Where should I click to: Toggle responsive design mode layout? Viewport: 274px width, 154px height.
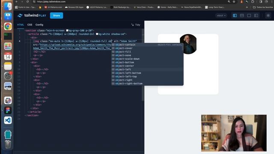pos(256,15)
